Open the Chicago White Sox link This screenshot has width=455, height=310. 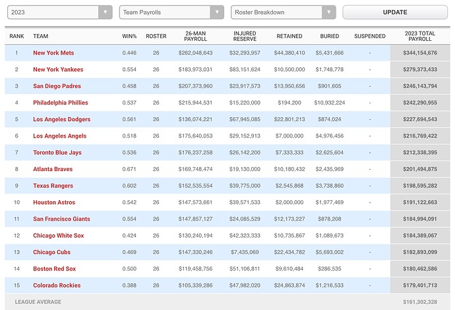58,236
